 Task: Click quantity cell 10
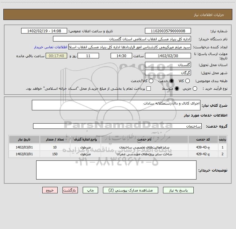click(x=55, y=147)
